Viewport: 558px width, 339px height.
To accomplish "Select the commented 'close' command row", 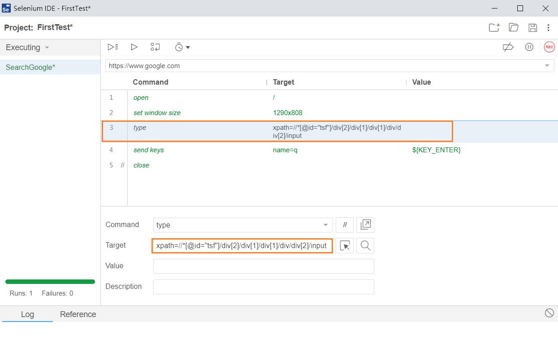I will [x=329, y=165].
